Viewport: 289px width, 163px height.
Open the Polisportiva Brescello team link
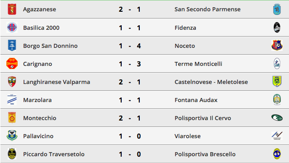(x=205, y=154)
